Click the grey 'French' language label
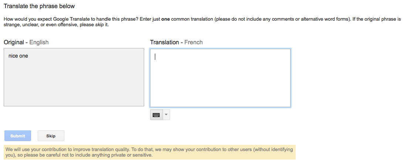This screenshot has width=404, height=164. 193,42
